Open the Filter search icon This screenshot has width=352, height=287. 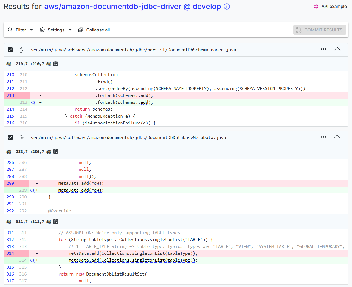10,30
